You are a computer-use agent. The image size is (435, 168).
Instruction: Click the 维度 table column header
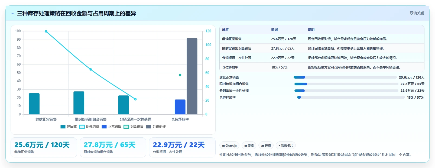pos(225,30)
